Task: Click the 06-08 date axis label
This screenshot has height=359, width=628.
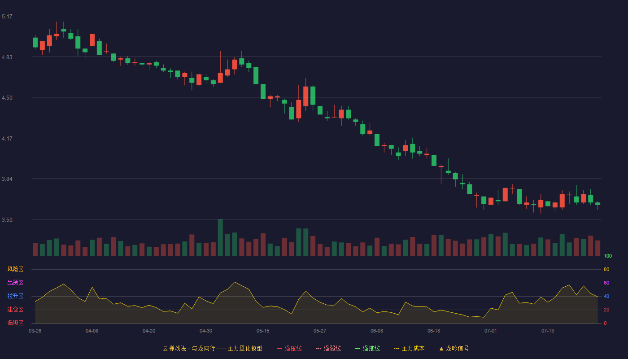Action: tap(377, 331)
